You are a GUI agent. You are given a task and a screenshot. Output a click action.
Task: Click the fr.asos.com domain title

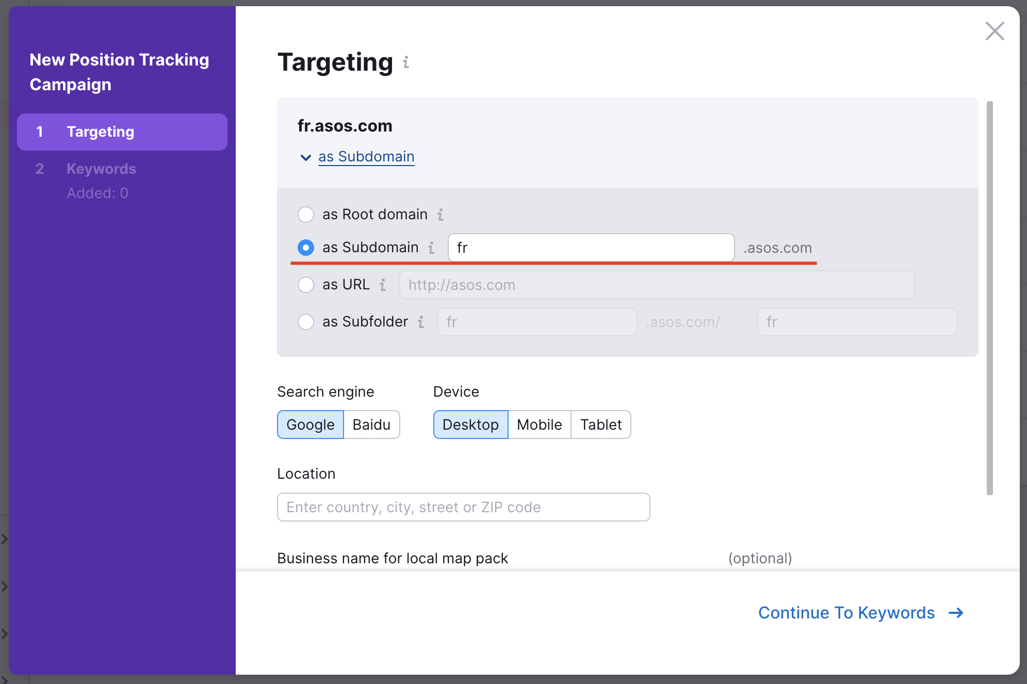[345, 126]
